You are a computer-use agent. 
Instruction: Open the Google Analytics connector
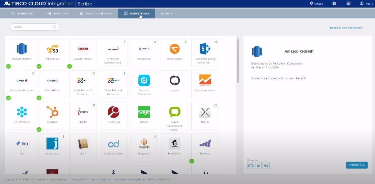point(205,84)
